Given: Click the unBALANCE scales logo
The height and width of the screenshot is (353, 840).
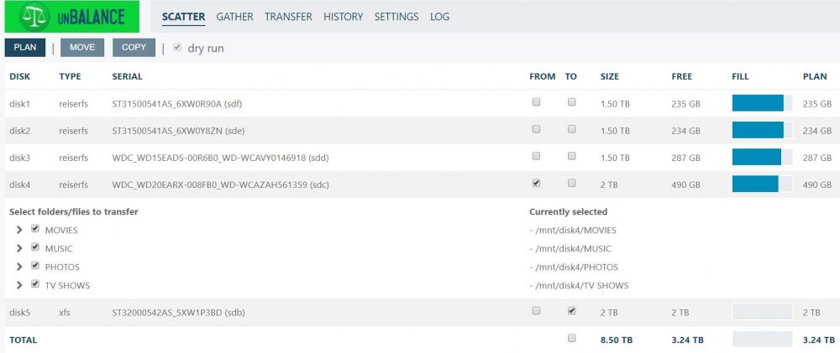Looking at the screenshot, I should (71, 17).
